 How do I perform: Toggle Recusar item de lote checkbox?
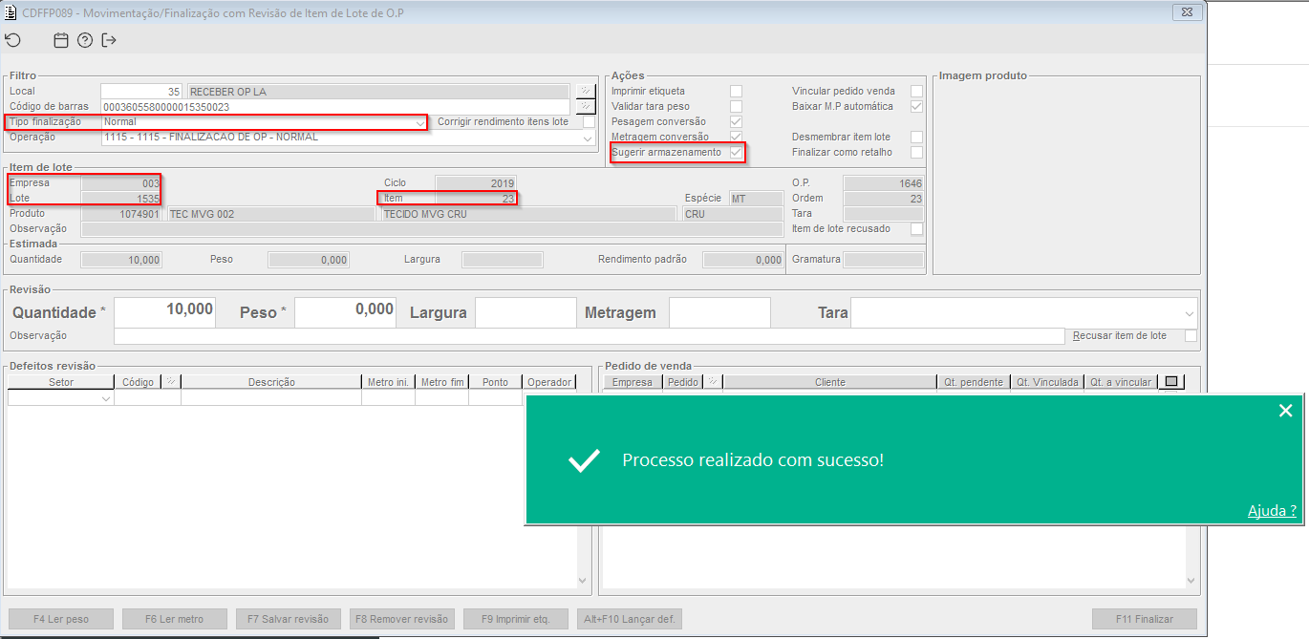click(x=1191, y=336)
